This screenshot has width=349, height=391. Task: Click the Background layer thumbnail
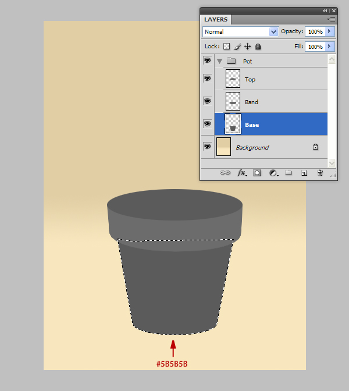point(223,147)
